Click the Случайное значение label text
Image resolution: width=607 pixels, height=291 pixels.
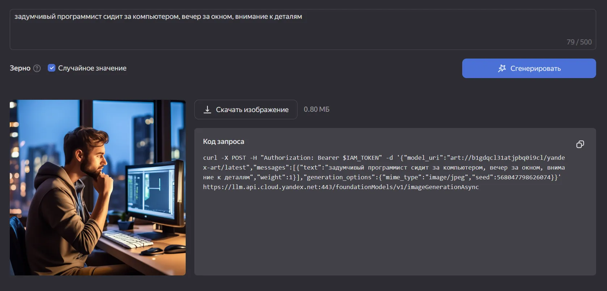92,68
